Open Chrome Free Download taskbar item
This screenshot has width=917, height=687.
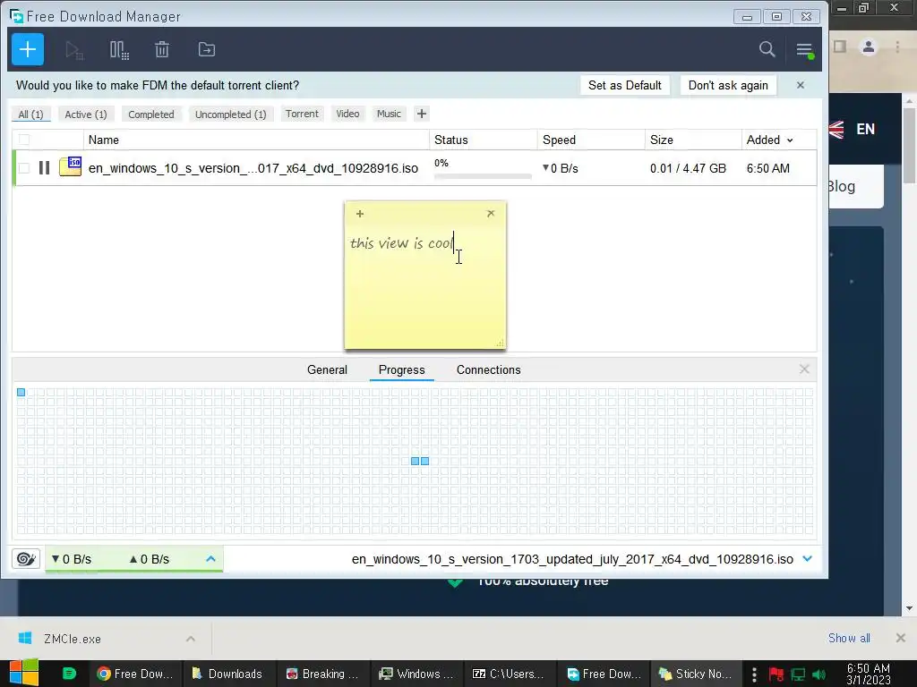[x=136, y=674]
